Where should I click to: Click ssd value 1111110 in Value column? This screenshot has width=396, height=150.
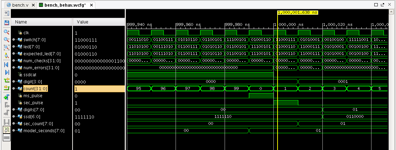(x=84, y=117)
